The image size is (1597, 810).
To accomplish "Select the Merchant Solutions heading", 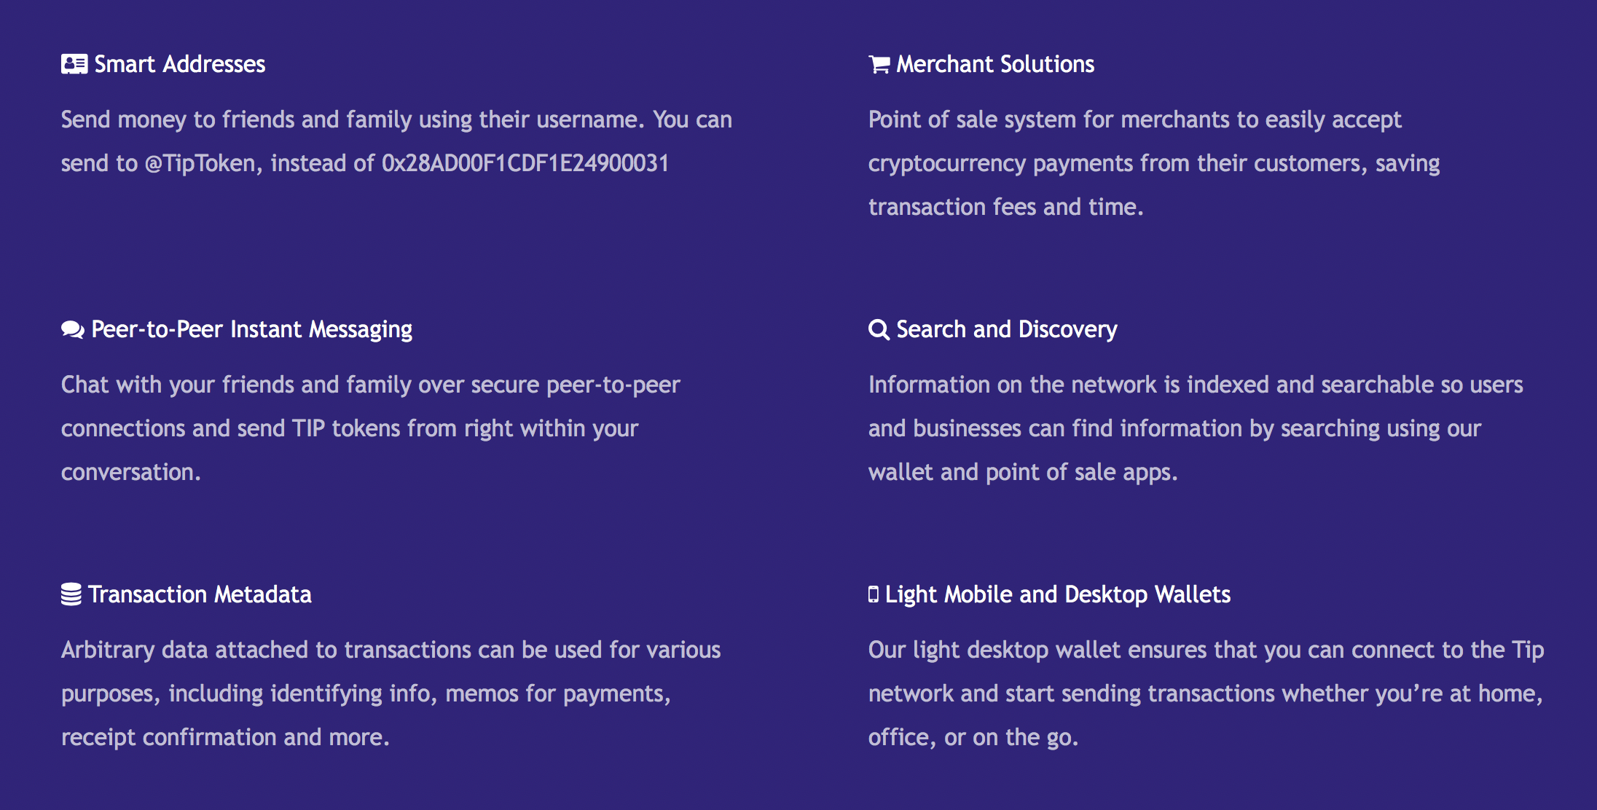I will click(995, 64).
